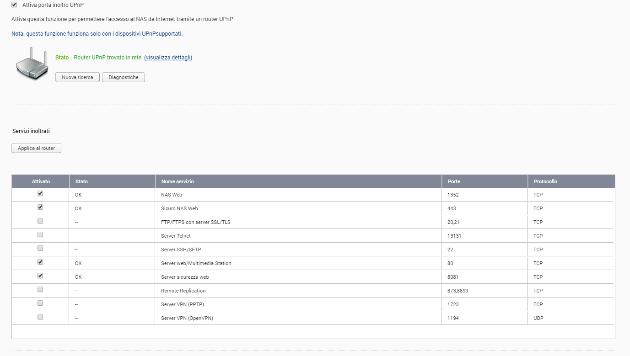630x356 pixels.
Task: Tick the Server SSH/SFTP checkbox
Action: pyautogui.click(x=40, y=249)
